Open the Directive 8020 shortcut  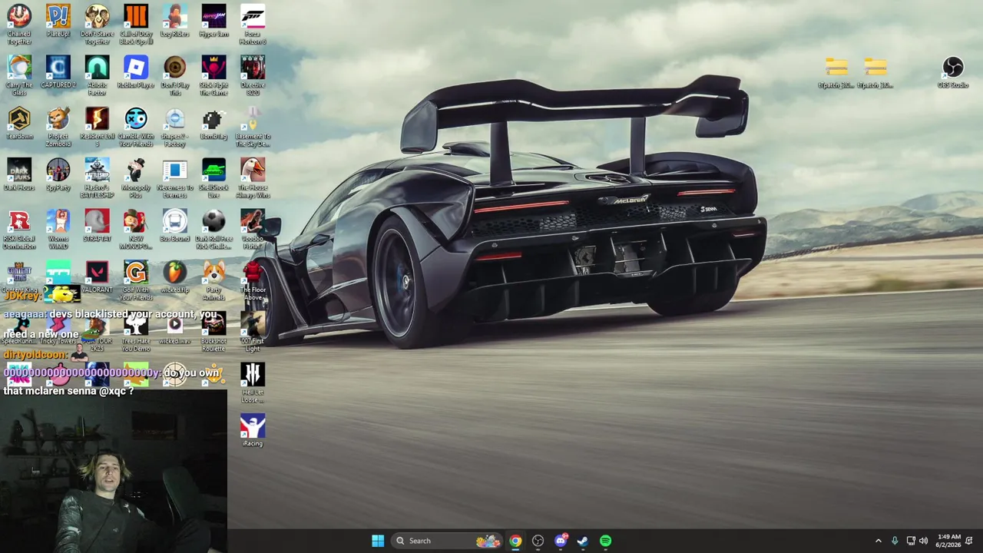[253, 75]
